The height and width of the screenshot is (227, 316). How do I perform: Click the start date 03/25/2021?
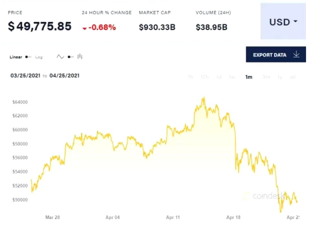coord(25,76)
